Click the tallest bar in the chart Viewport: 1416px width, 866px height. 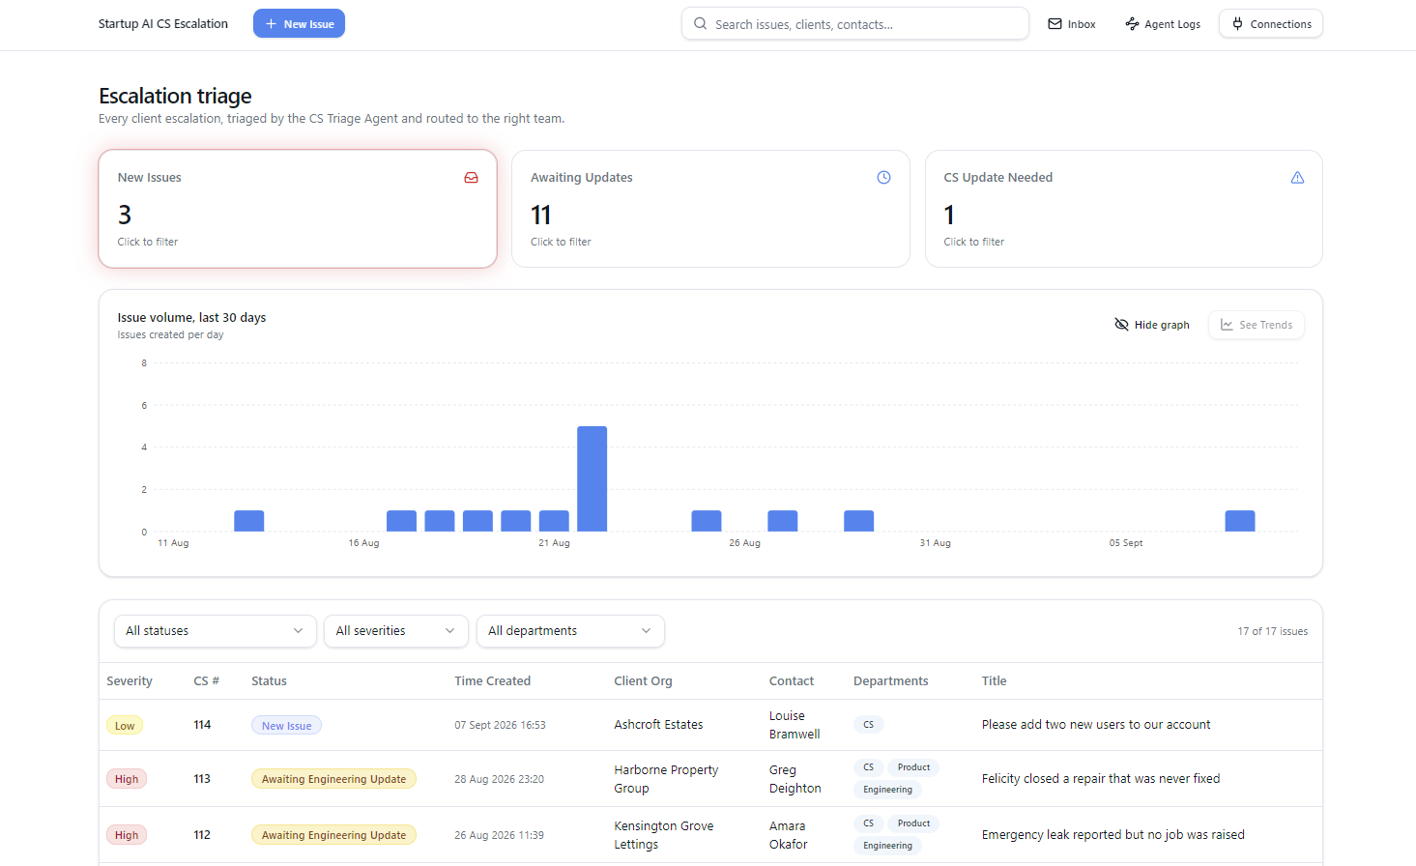tap(592, 478)
